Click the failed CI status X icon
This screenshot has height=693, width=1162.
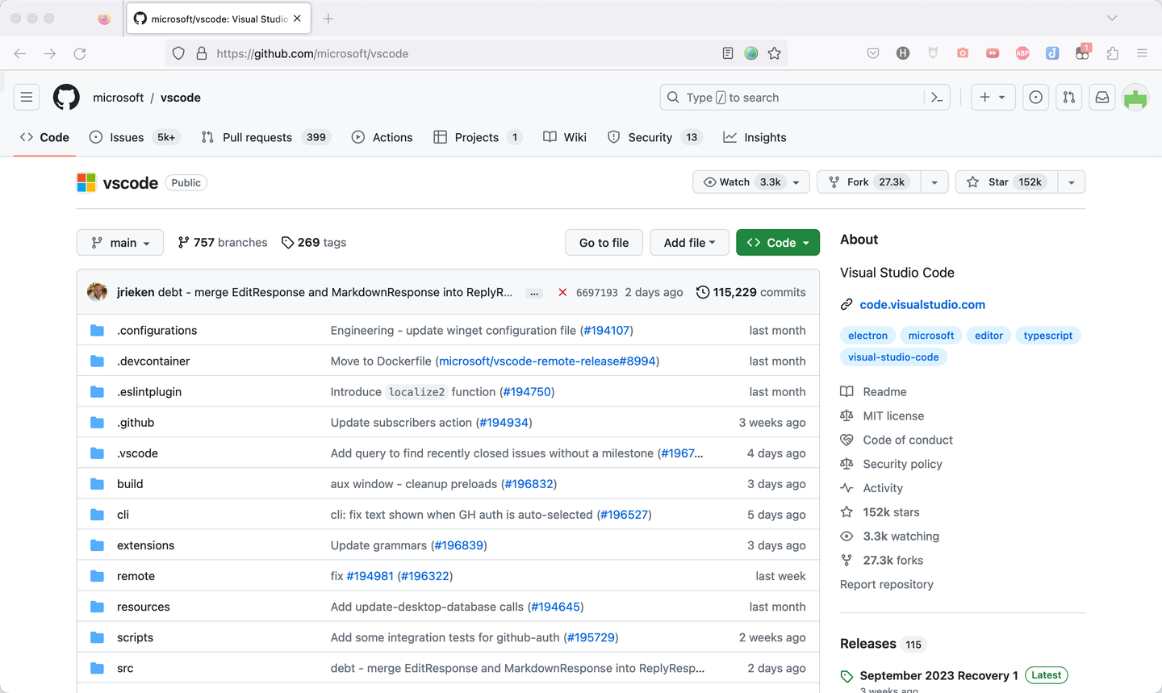click(562, 292)
